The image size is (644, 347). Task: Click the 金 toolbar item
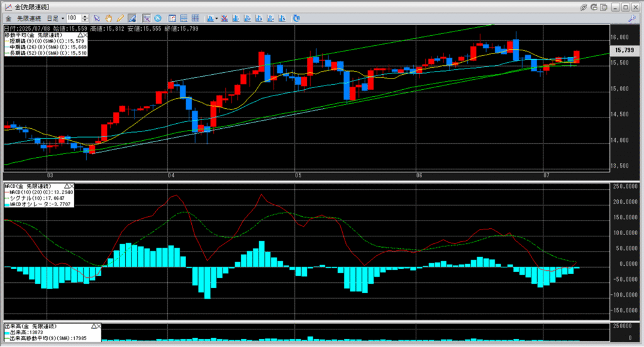coord(8,18)
